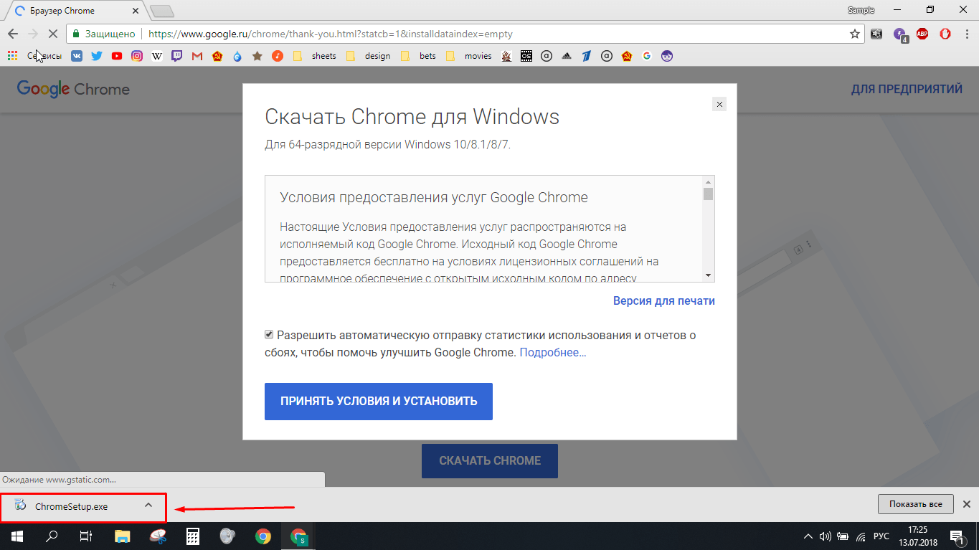Image resolution: width=979 pixels, height=550 pixels.
Task: Open the Twitter bookmark
Action: pos(97,56)
